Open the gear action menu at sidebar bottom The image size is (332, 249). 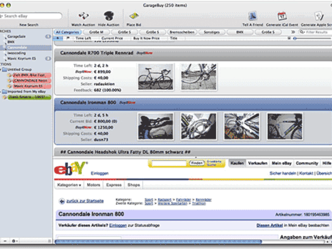pos(14,241)
